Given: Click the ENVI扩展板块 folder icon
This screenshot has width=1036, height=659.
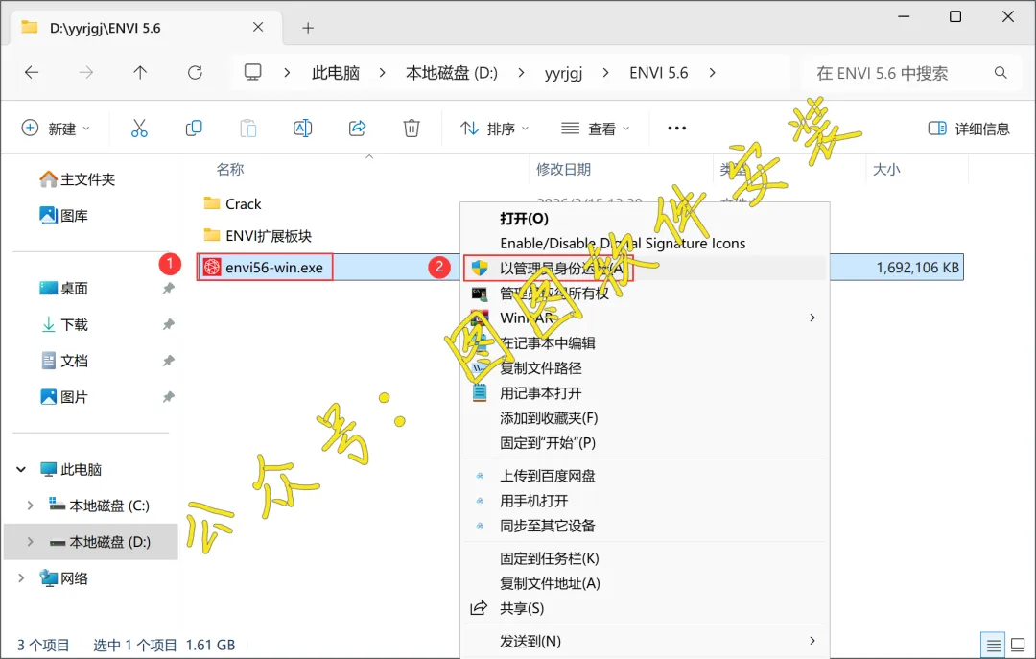Looking at the screenshot, I should pyautogui.click(x=212, y=235).
